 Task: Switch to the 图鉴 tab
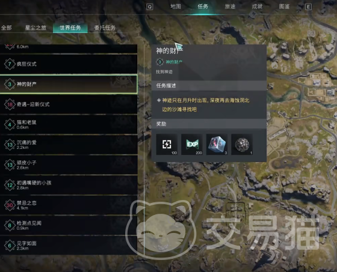pos(284,7)
